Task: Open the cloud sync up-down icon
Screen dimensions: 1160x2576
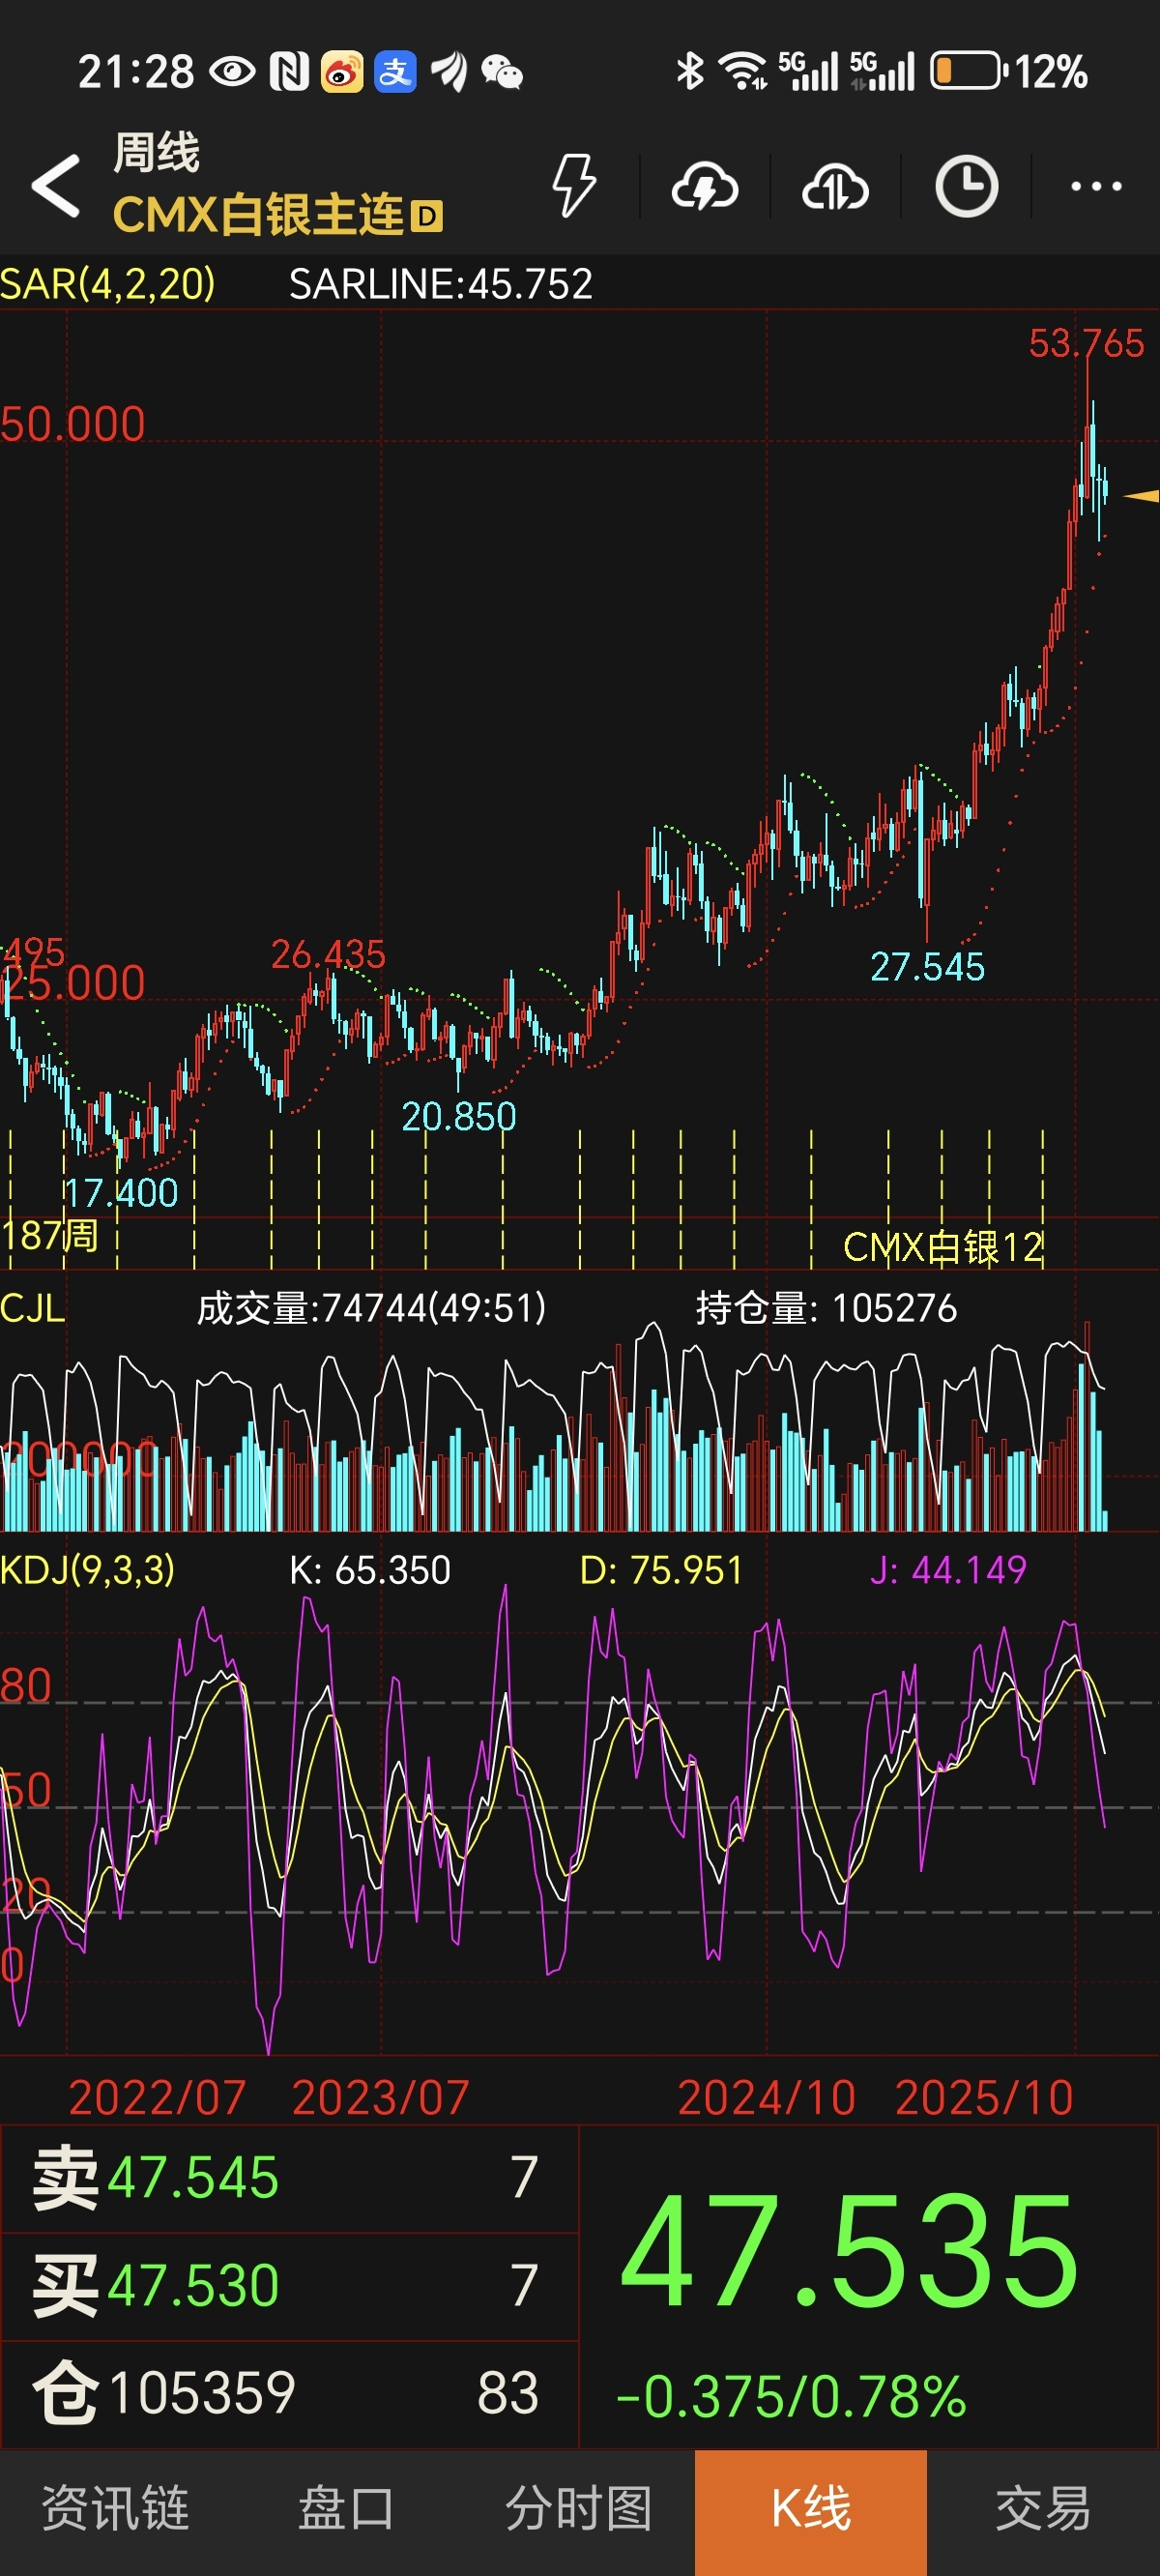Action: pos(835,186)
